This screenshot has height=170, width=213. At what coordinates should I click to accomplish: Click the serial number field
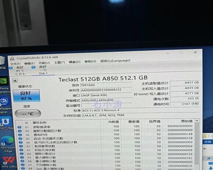[106, 90]
